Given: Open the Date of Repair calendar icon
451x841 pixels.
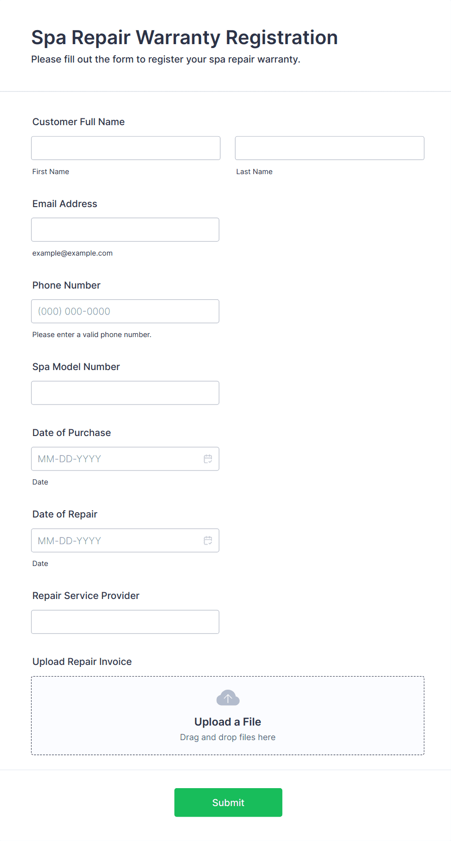Looking at the screenshot, I should [208, 540].
